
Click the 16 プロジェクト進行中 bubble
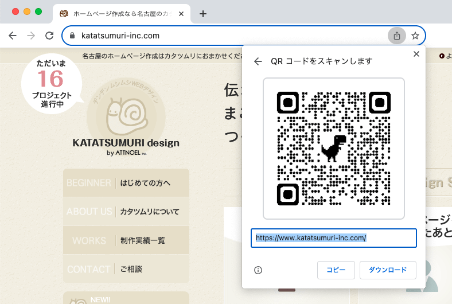coord(52,84)
